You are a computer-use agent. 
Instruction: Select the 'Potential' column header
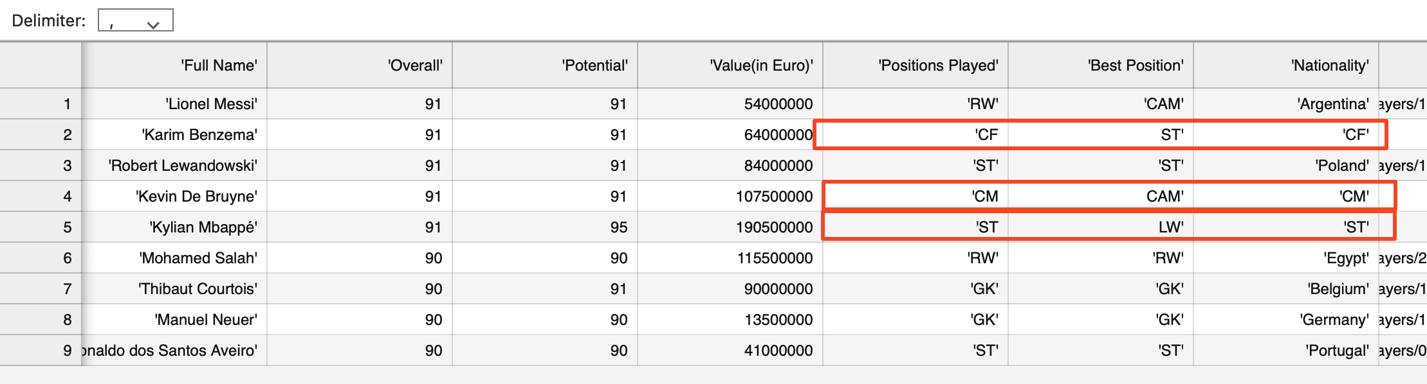point(545,65)
